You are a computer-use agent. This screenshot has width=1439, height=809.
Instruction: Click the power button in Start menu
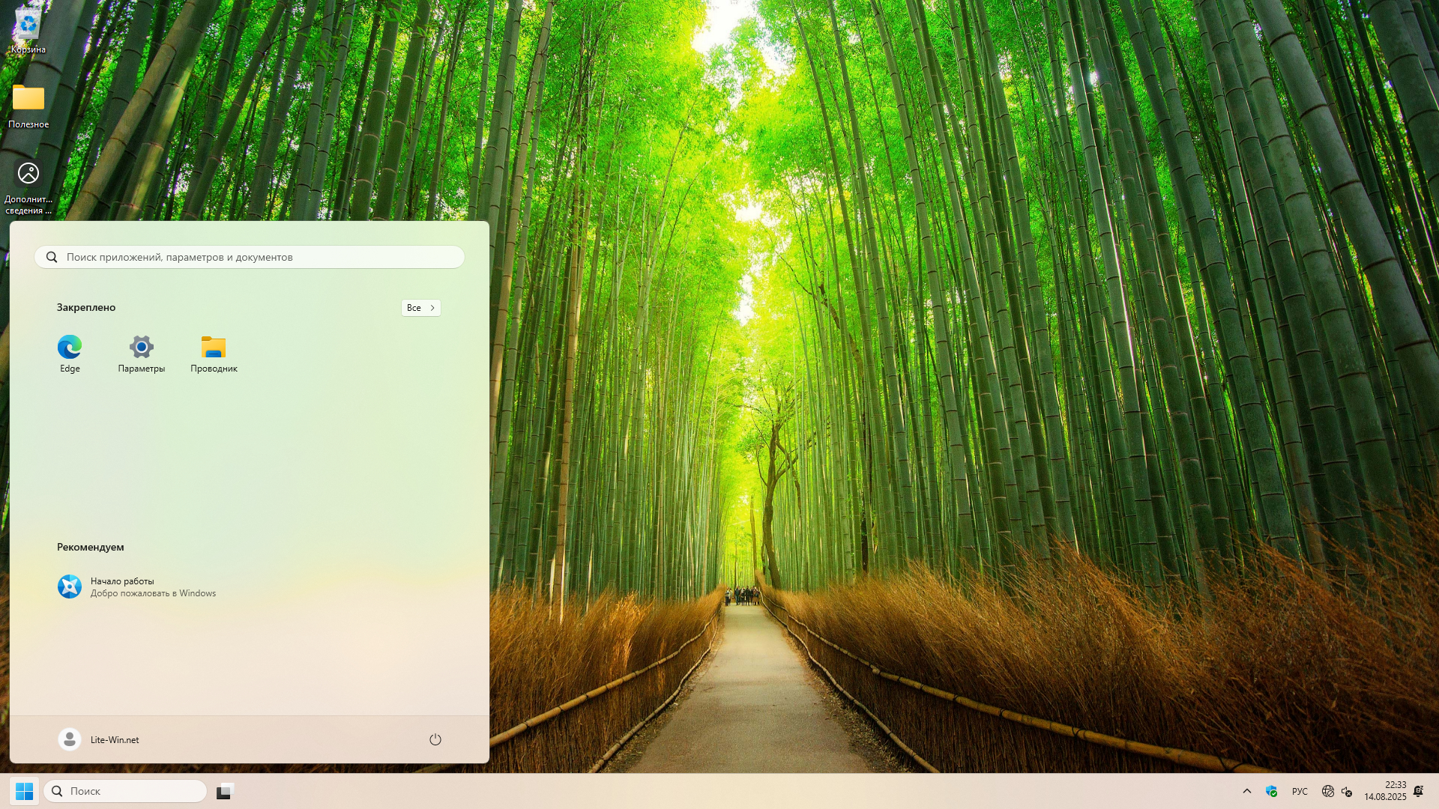click(435, 740)
